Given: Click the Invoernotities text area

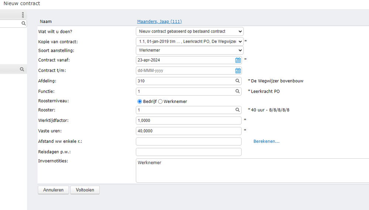Looking at the screenshot, I should coord(251,171).
